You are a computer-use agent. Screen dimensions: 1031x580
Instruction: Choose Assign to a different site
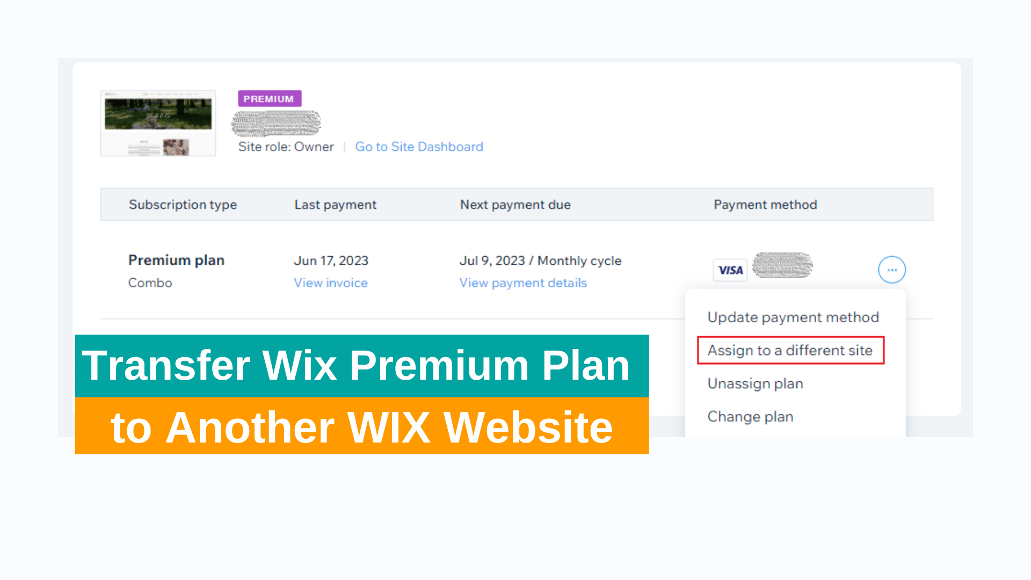(790, 350)
